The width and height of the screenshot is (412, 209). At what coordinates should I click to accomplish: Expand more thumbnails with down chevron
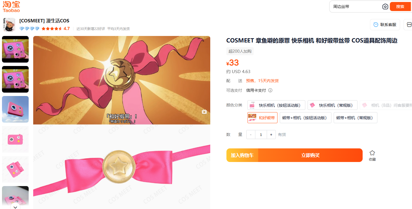click(15, 207)
